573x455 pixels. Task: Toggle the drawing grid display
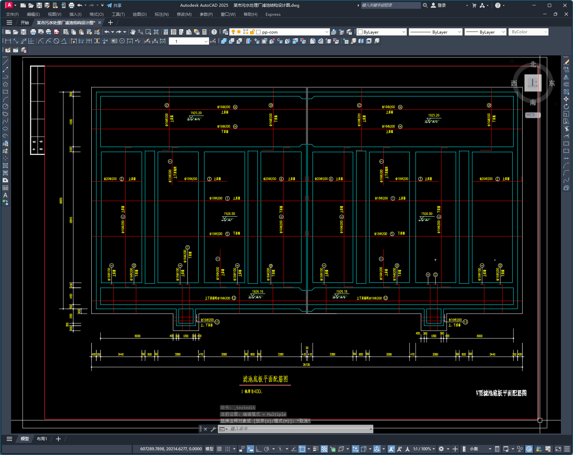click(219, 449)
